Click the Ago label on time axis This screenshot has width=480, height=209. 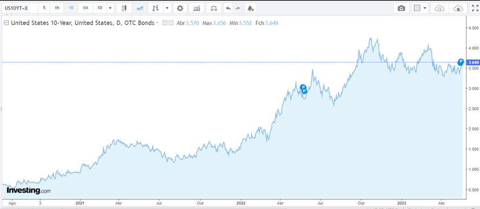pos(12,203)
